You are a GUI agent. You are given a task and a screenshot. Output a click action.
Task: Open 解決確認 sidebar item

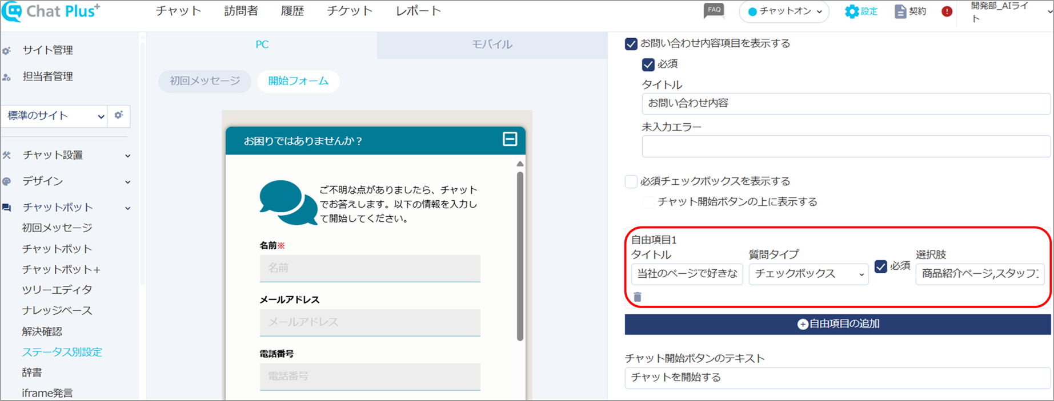tap(42, 331)
